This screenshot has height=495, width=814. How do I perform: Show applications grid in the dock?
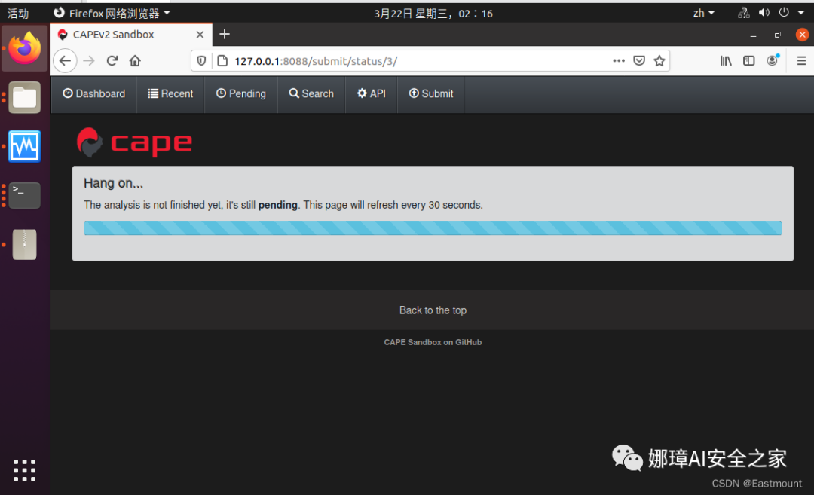[x=24, y=471]
